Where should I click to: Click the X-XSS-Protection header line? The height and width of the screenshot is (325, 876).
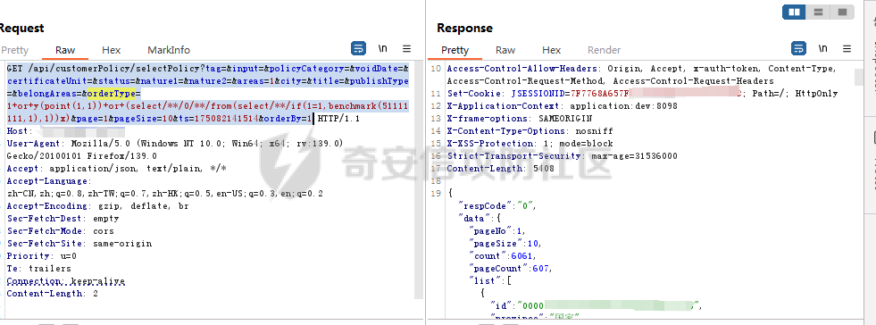coord(530,144)
